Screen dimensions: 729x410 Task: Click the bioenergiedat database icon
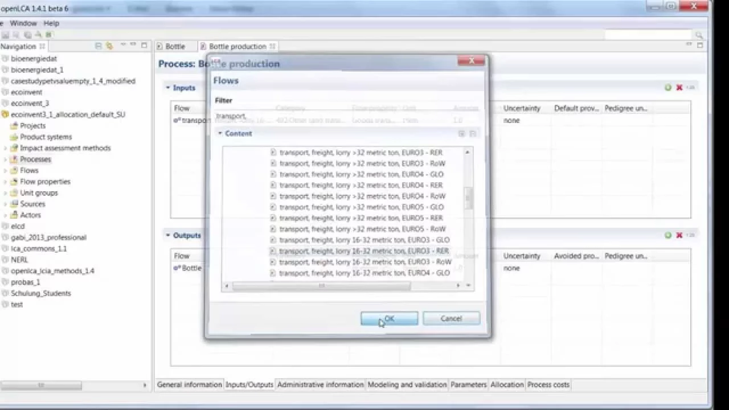(x=5, y=59)
